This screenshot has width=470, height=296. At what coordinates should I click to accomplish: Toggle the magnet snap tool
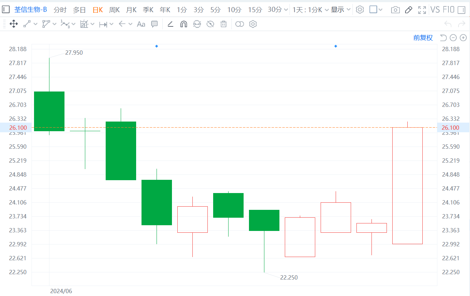click(x=183, y=24)
